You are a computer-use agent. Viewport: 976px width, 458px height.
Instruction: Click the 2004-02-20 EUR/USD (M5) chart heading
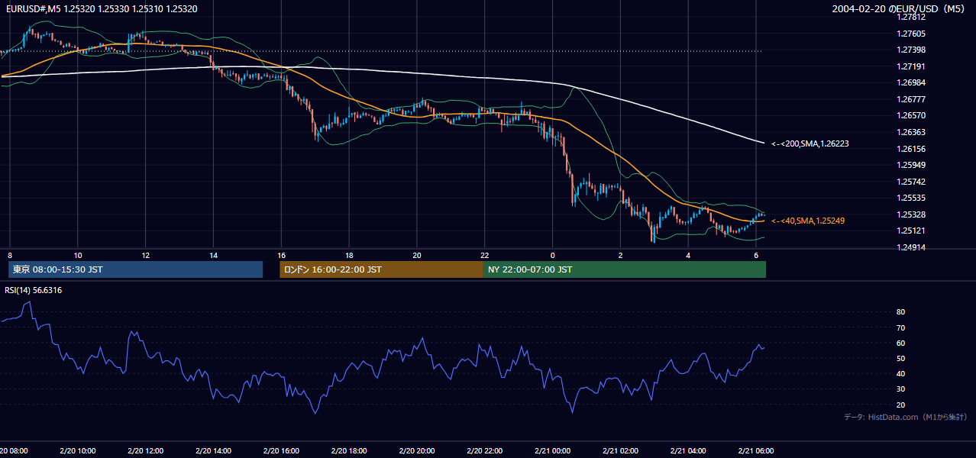tap(900, 9)
